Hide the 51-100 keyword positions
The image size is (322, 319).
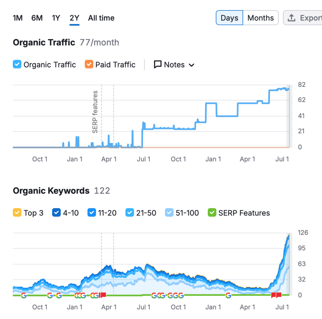coord(169,213)
